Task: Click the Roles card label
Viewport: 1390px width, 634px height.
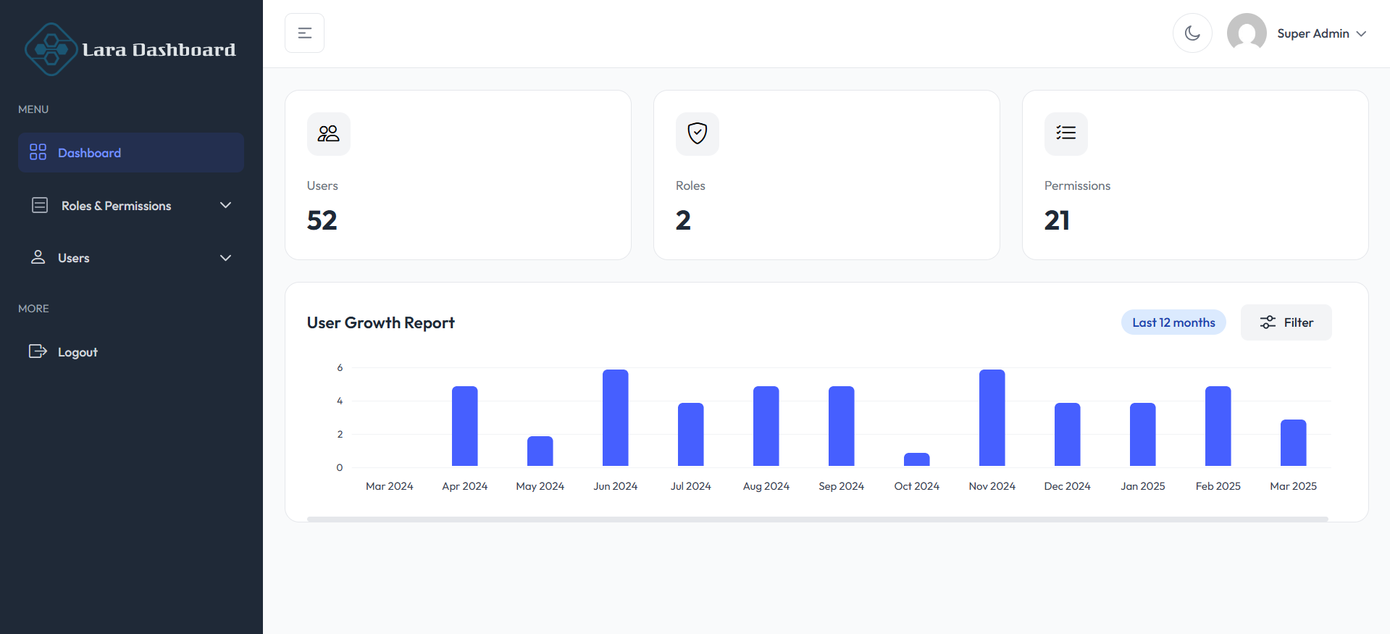Action: [x=690, y=185]
